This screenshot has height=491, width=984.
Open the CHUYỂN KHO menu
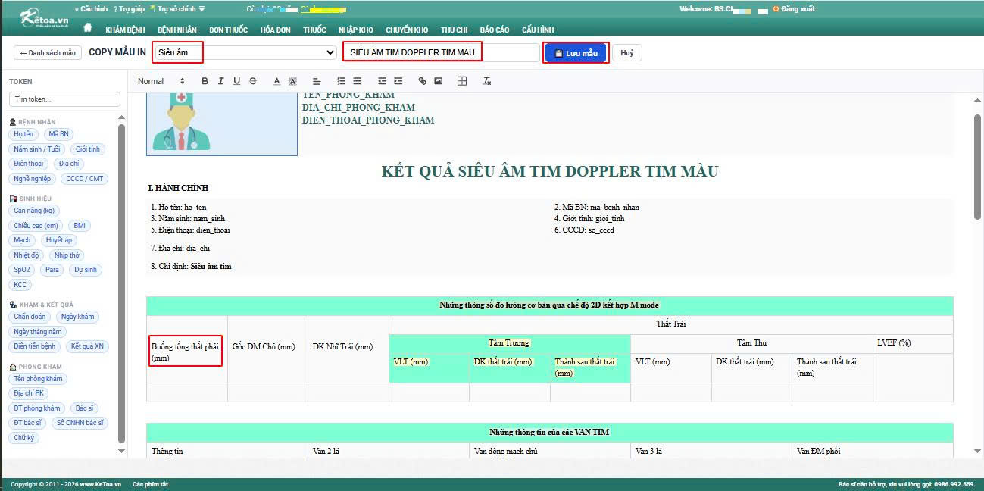pos(407,30)
